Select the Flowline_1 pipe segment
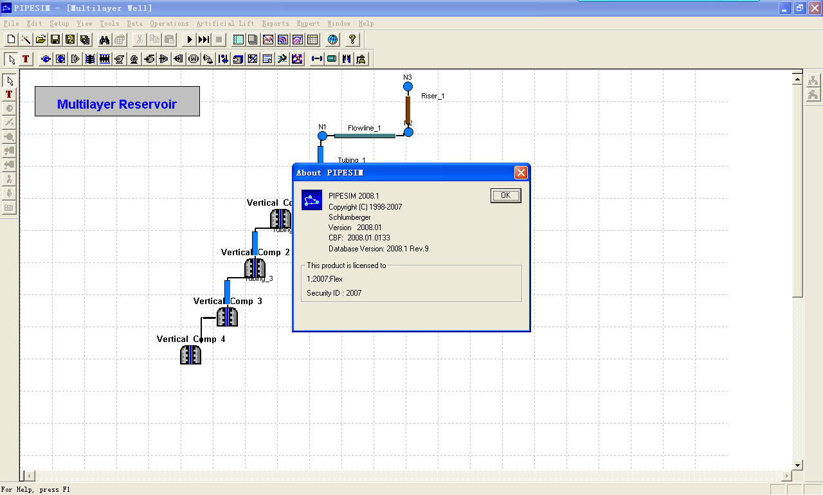 pyautogui.click(x=365, y=136)
